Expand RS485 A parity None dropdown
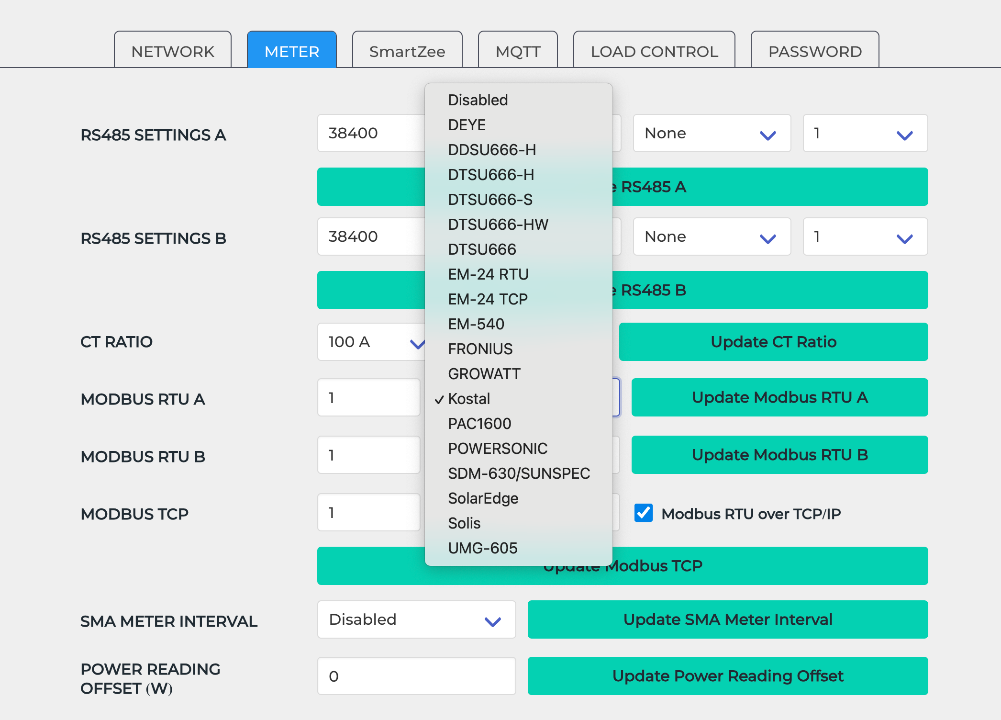This screenshot has width=1001, height=720. tap(711, 133)
